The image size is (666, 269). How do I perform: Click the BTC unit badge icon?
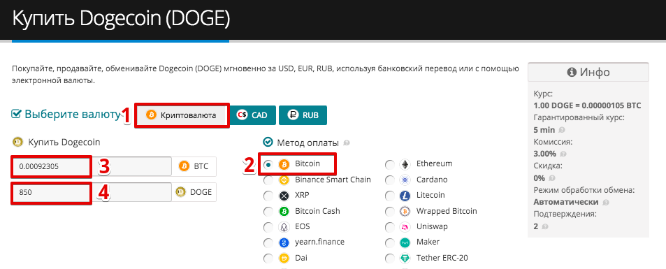coord(184,166)
